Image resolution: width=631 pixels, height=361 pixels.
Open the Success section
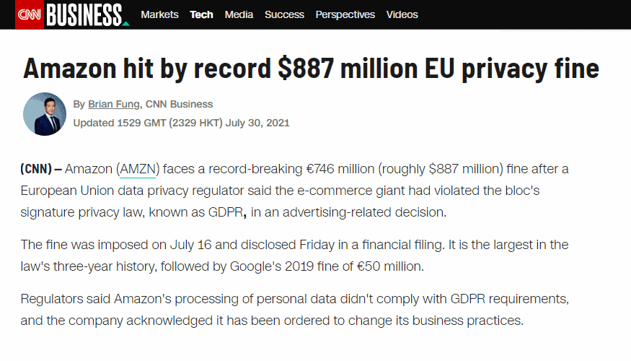pyautogui.click(x=284, y=14)
